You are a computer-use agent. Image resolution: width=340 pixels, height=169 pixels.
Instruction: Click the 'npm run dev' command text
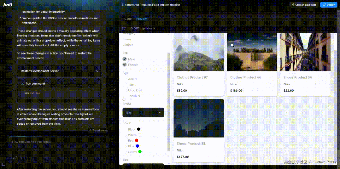tap(32, 93)
